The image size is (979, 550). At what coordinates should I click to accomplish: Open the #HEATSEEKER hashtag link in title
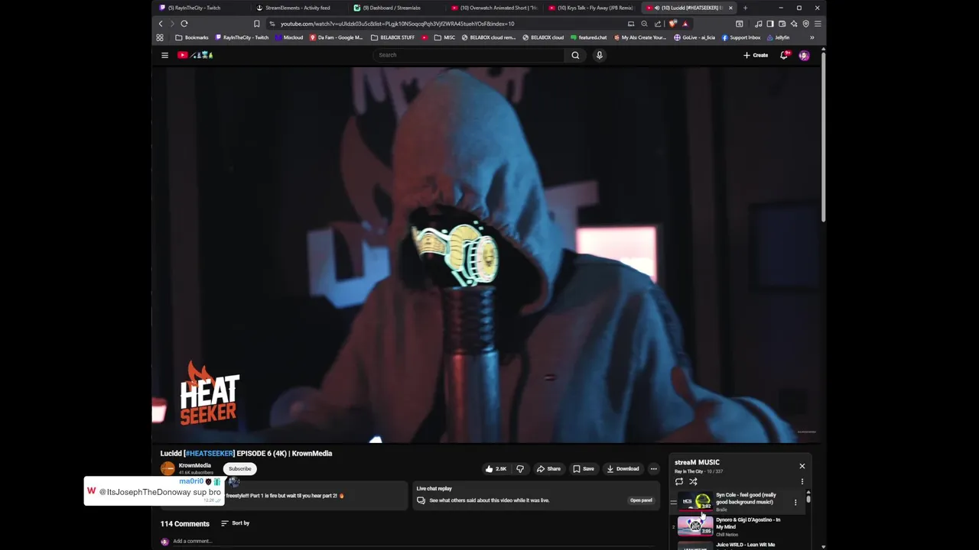210,453
